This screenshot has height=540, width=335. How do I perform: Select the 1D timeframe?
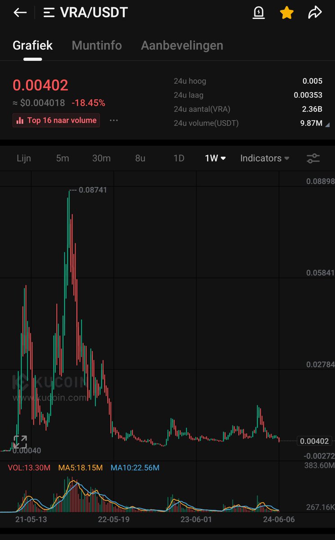[179, 158]
